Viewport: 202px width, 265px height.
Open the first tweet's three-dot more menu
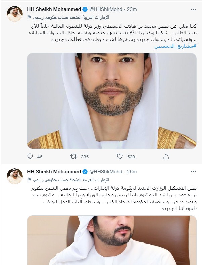pos(193,9)
